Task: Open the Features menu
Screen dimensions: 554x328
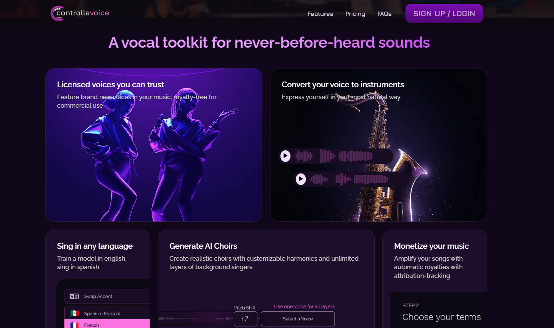Action: tap(320, 13)
